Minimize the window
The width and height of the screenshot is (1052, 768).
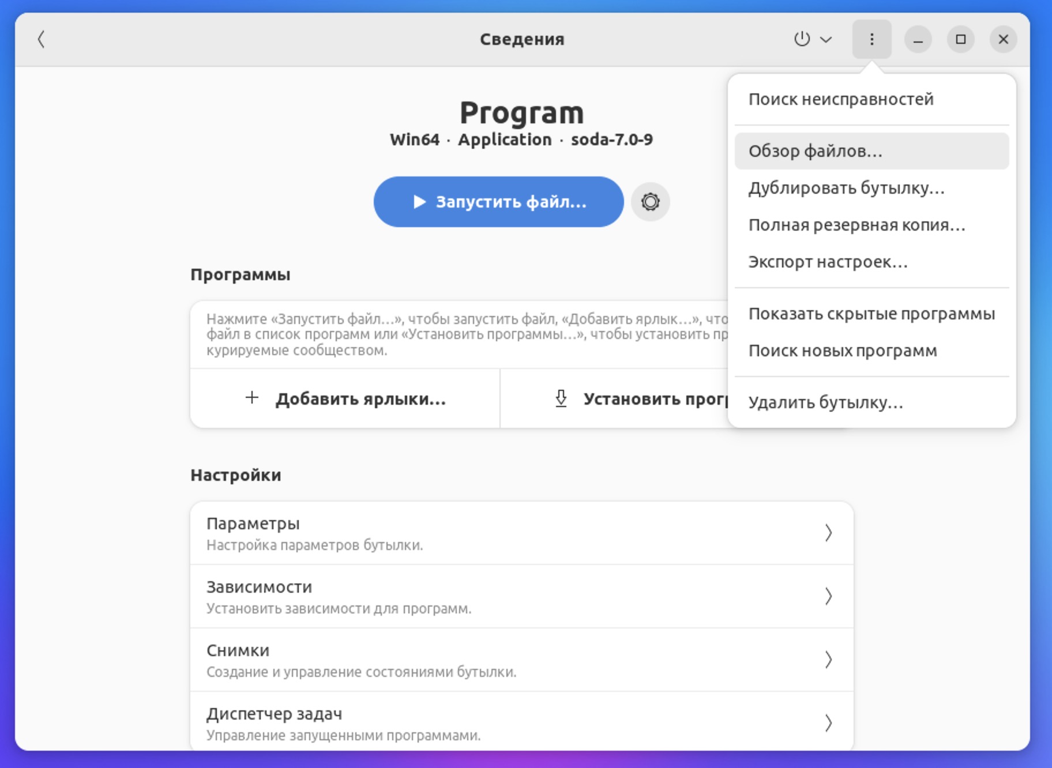[x=918, y=39]
